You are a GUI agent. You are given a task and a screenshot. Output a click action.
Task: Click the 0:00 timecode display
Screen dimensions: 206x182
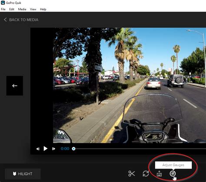65,148
